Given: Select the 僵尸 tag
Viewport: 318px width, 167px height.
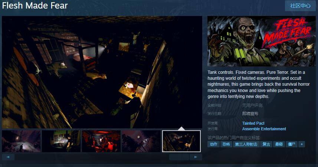Looking at the screenshot, I should click(x=292, y=144).
